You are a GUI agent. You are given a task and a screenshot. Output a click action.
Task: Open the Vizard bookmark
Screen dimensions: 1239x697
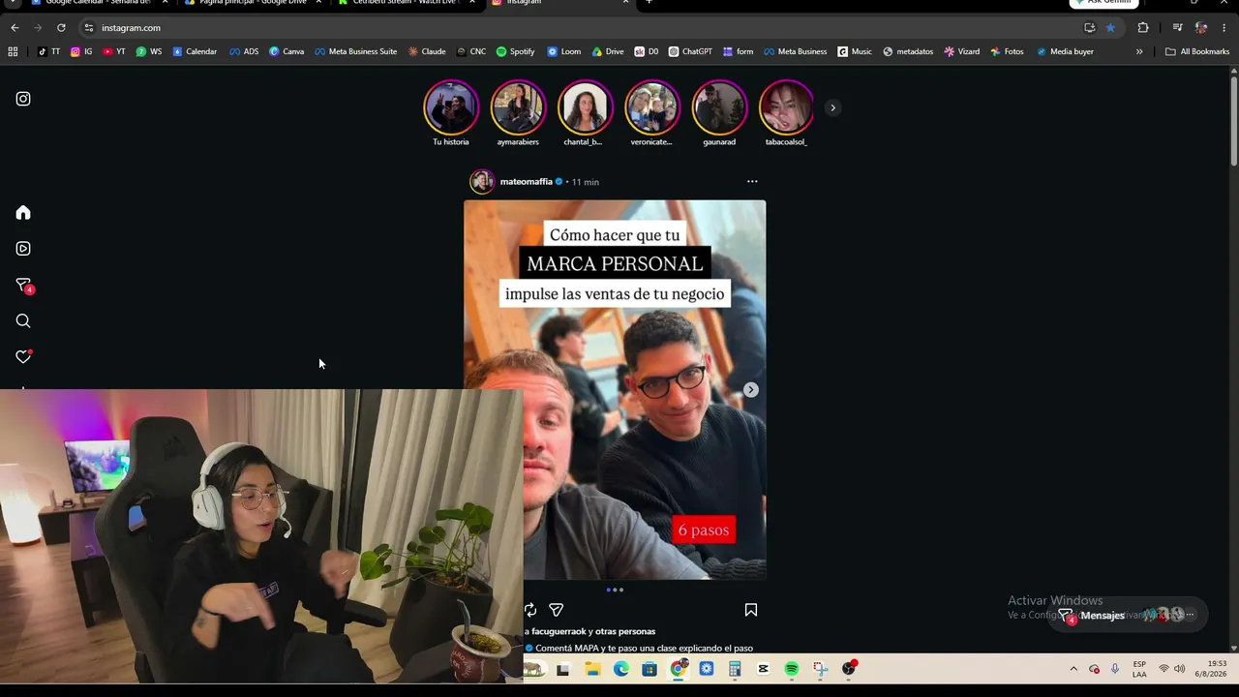coord(962,51)
